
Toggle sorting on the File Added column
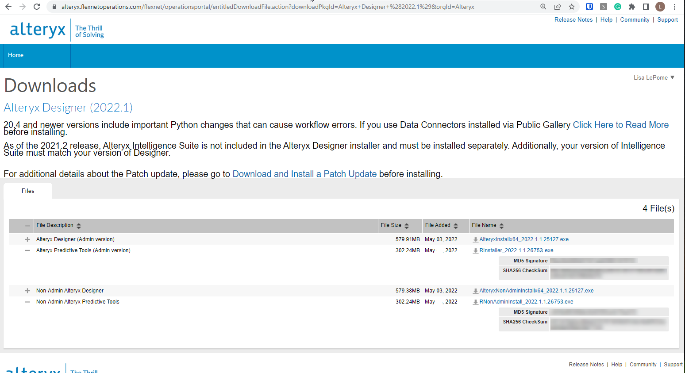click(x=456, y=225)
